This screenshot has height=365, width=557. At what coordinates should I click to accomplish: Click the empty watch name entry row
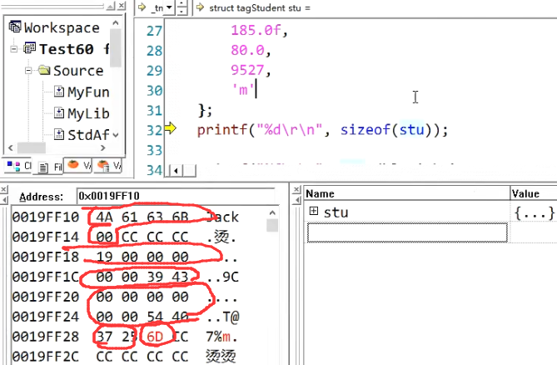[406, 233]
